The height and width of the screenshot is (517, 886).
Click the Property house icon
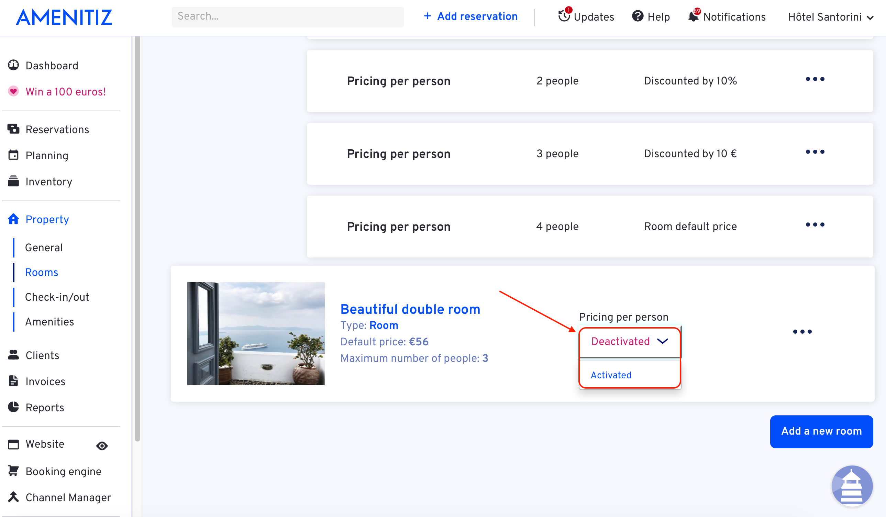[x=13, y=219]
